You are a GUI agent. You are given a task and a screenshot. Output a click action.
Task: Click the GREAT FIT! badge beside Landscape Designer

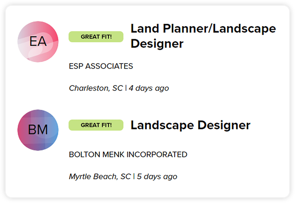point(96,125)
